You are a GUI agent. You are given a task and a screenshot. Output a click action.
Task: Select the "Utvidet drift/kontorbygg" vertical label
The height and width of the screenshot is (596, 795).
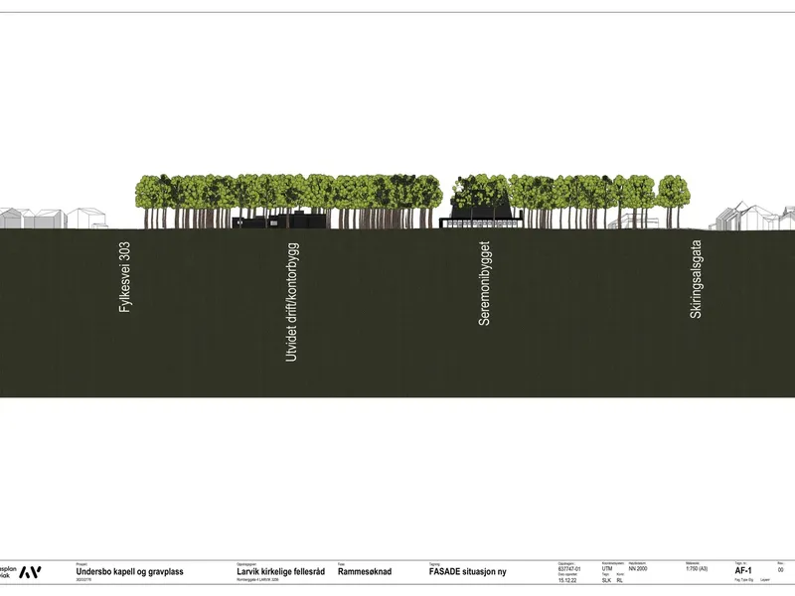coord(292,303)
